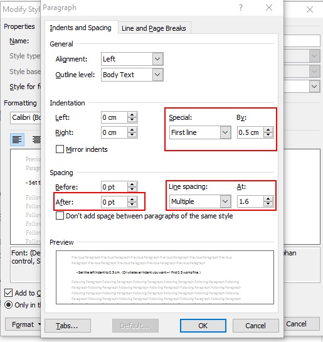Click the Name field in Modify Style
Screen dimensions: 323x342
302,41
